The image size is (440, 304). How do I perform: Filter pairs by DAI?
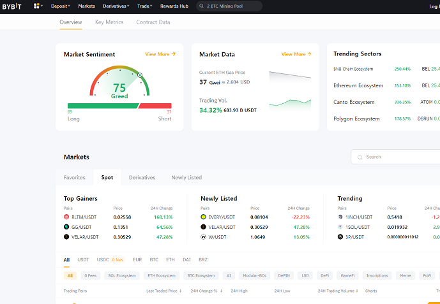point(186,260)
